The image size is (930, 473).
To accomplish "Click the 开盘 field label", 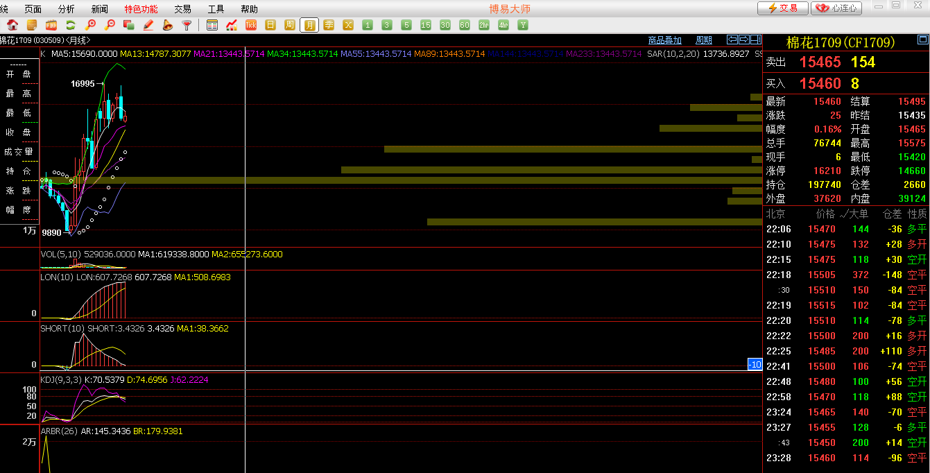I will click(19, 74).
